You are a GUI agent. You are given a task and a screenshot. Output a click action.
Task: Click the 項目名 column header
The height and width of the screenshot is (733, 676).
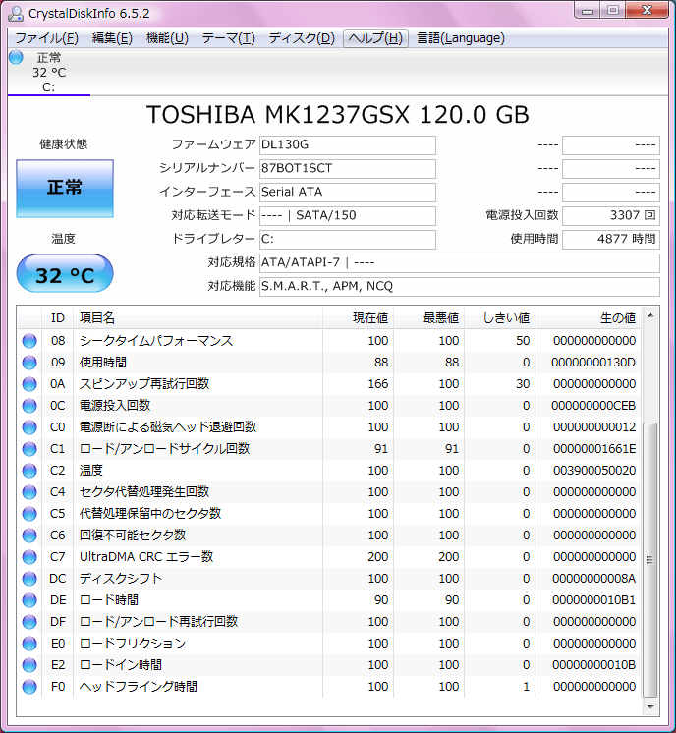(197, 318)
